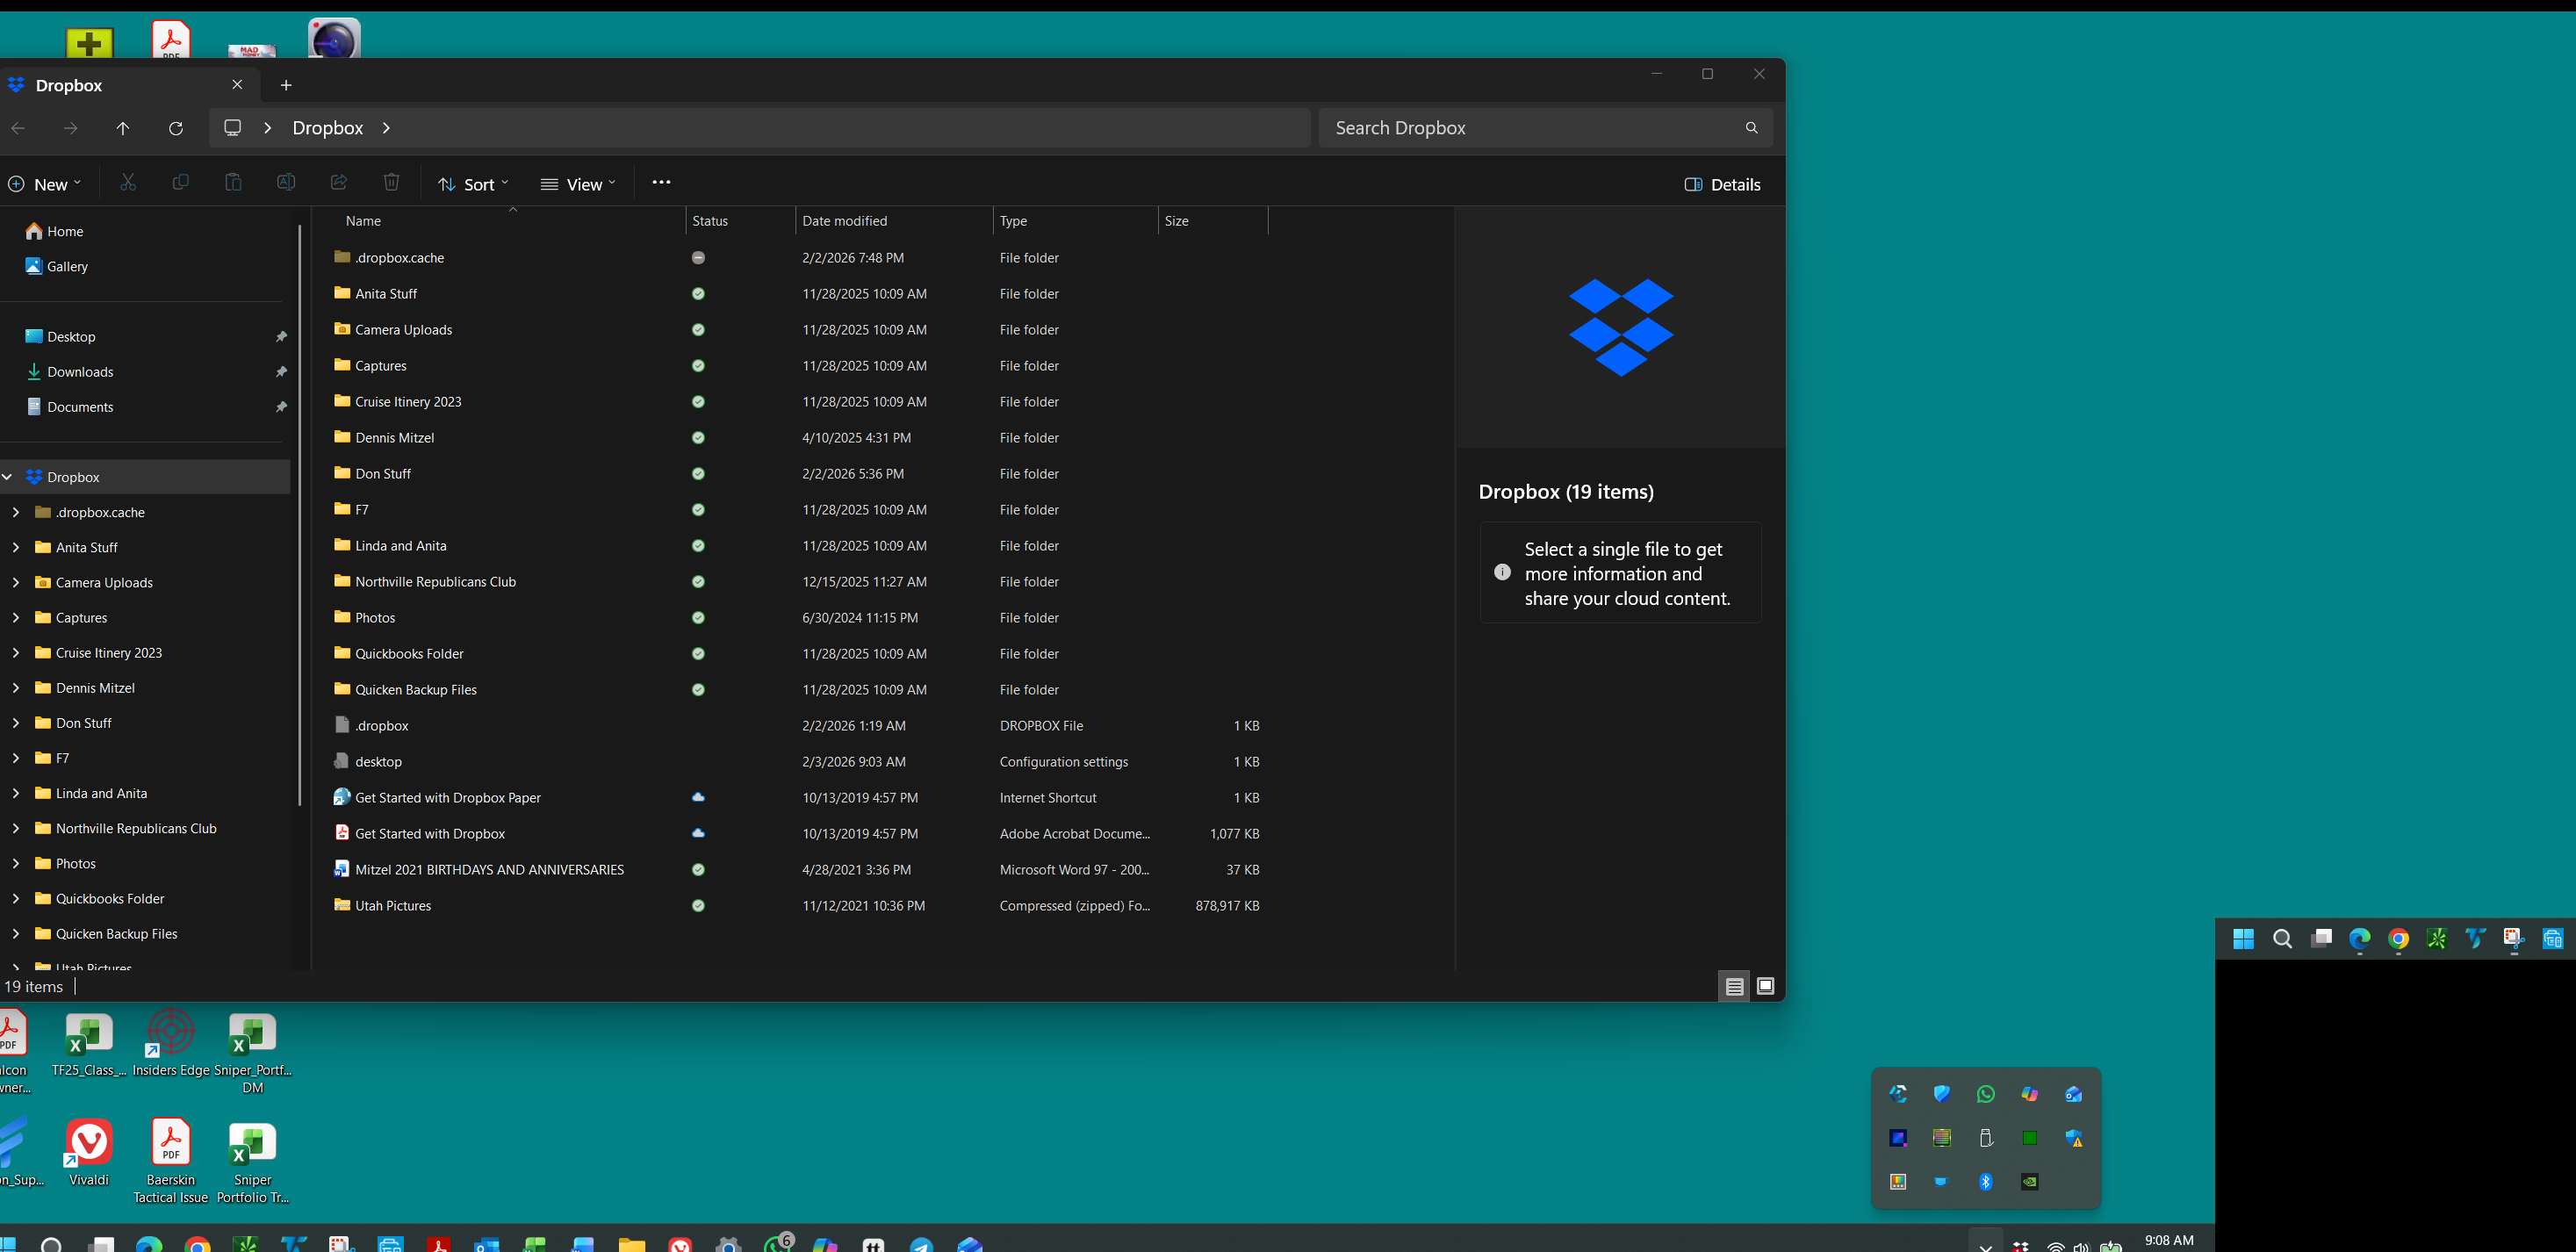
Task: Click the Delete trash can icon
Action: 391,182
